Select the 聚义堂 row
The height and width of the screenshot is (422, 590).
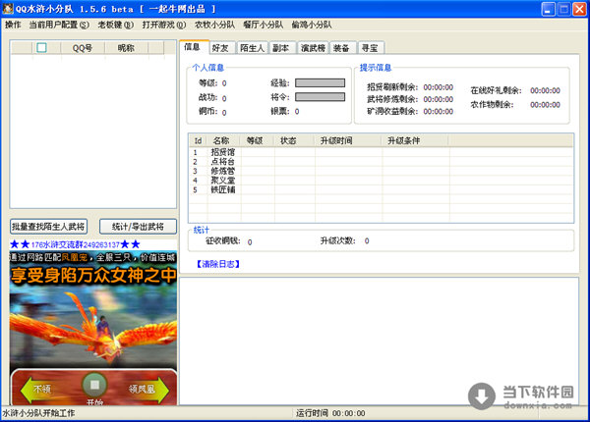tap(382, 181)
